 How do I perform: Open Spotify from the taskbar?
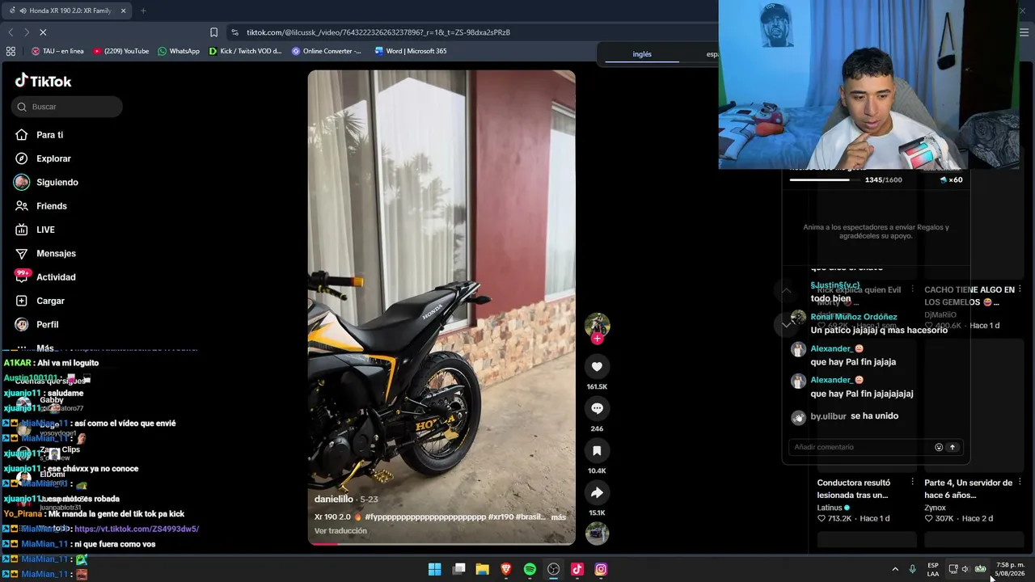(530, 569)
